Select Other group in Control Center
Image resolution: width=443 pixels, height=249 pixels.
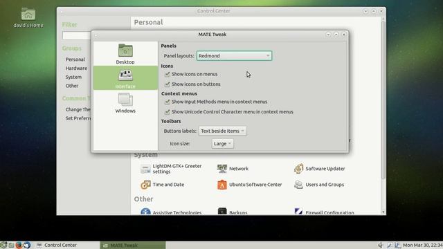point(72,86)
